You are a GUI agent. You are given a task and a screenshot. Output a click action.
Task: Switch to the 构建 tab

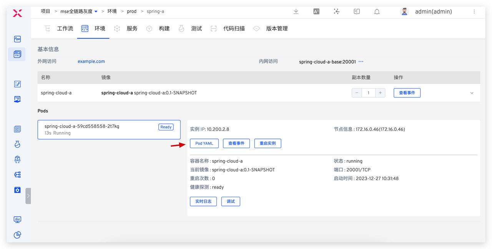tap(164, 28)
